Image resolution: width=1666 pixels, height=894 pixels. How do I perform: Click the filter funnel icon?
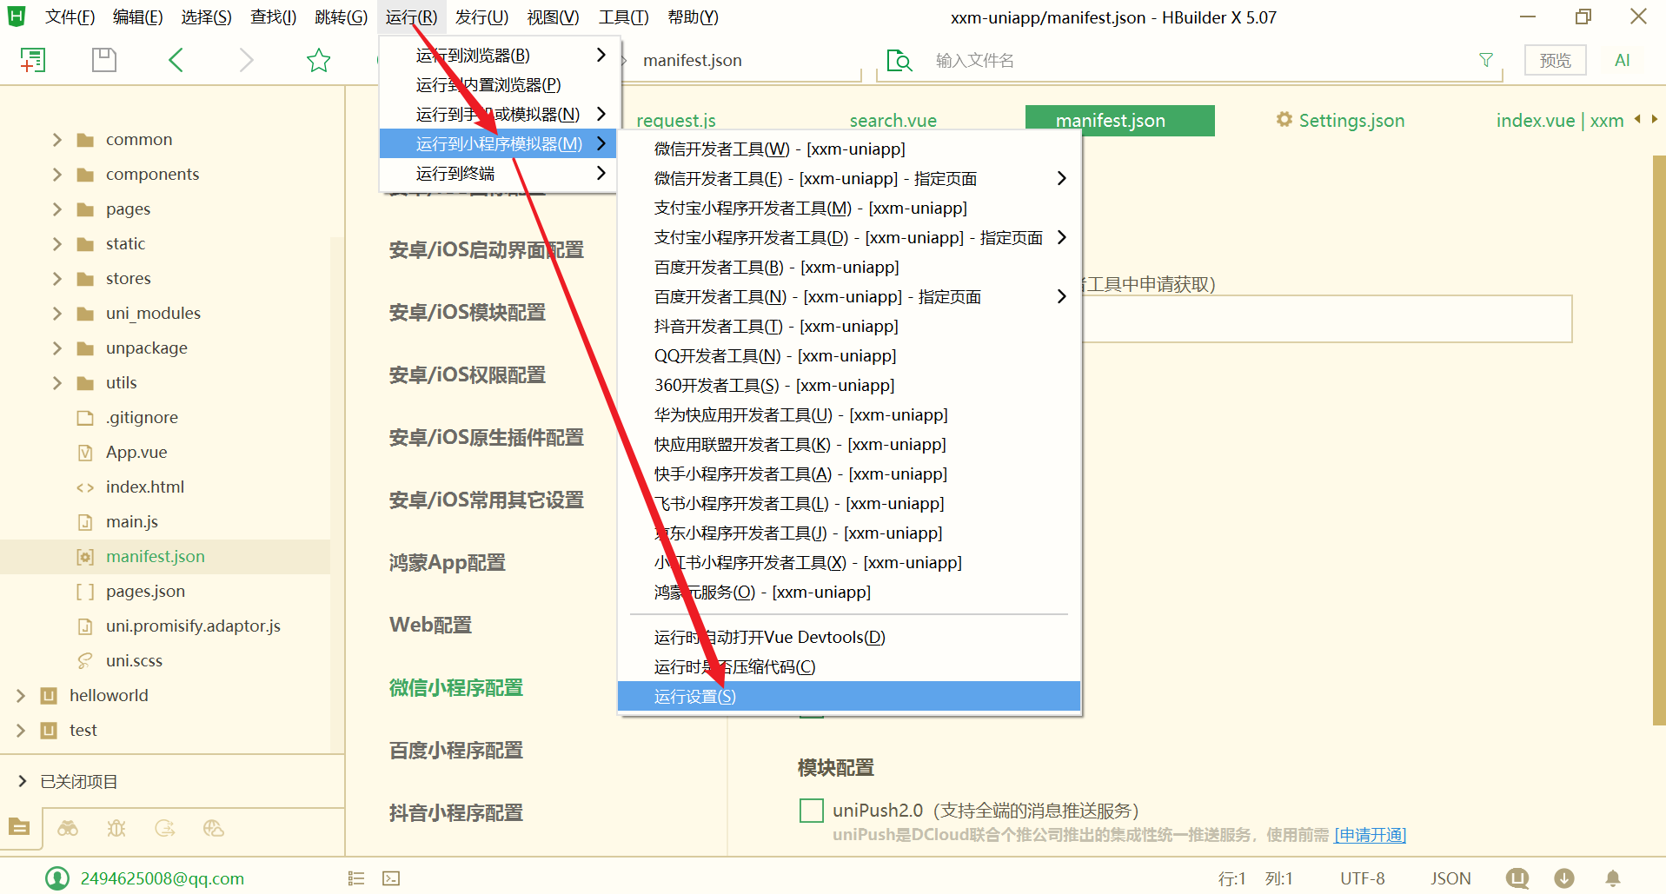pos(1486,60)
